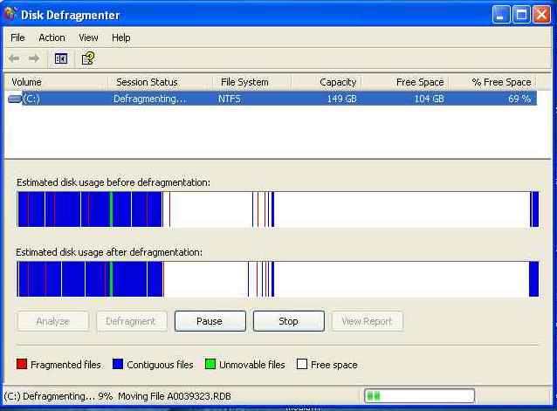Click the Back arrow toolbar icon
The width and height of the screenshot is (557, 411).
point(14,58)
